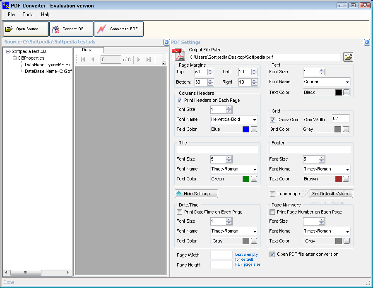Click record number field in navigator
Image resolution: width=373 pixels, height=288 pixels.
111,60
